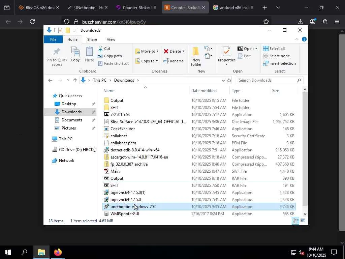Open the File Explorer help icon
The image size is (345, 259).
coord(304,39)
